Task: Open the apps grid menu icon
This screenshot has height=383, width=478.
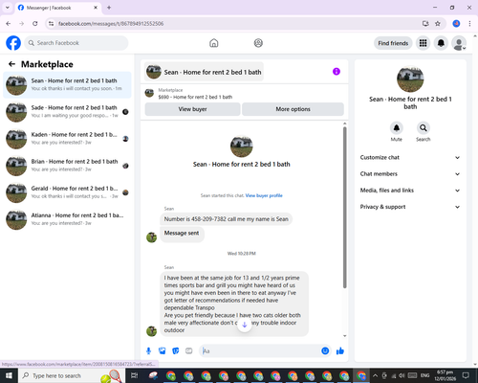Action: [423, 43]
